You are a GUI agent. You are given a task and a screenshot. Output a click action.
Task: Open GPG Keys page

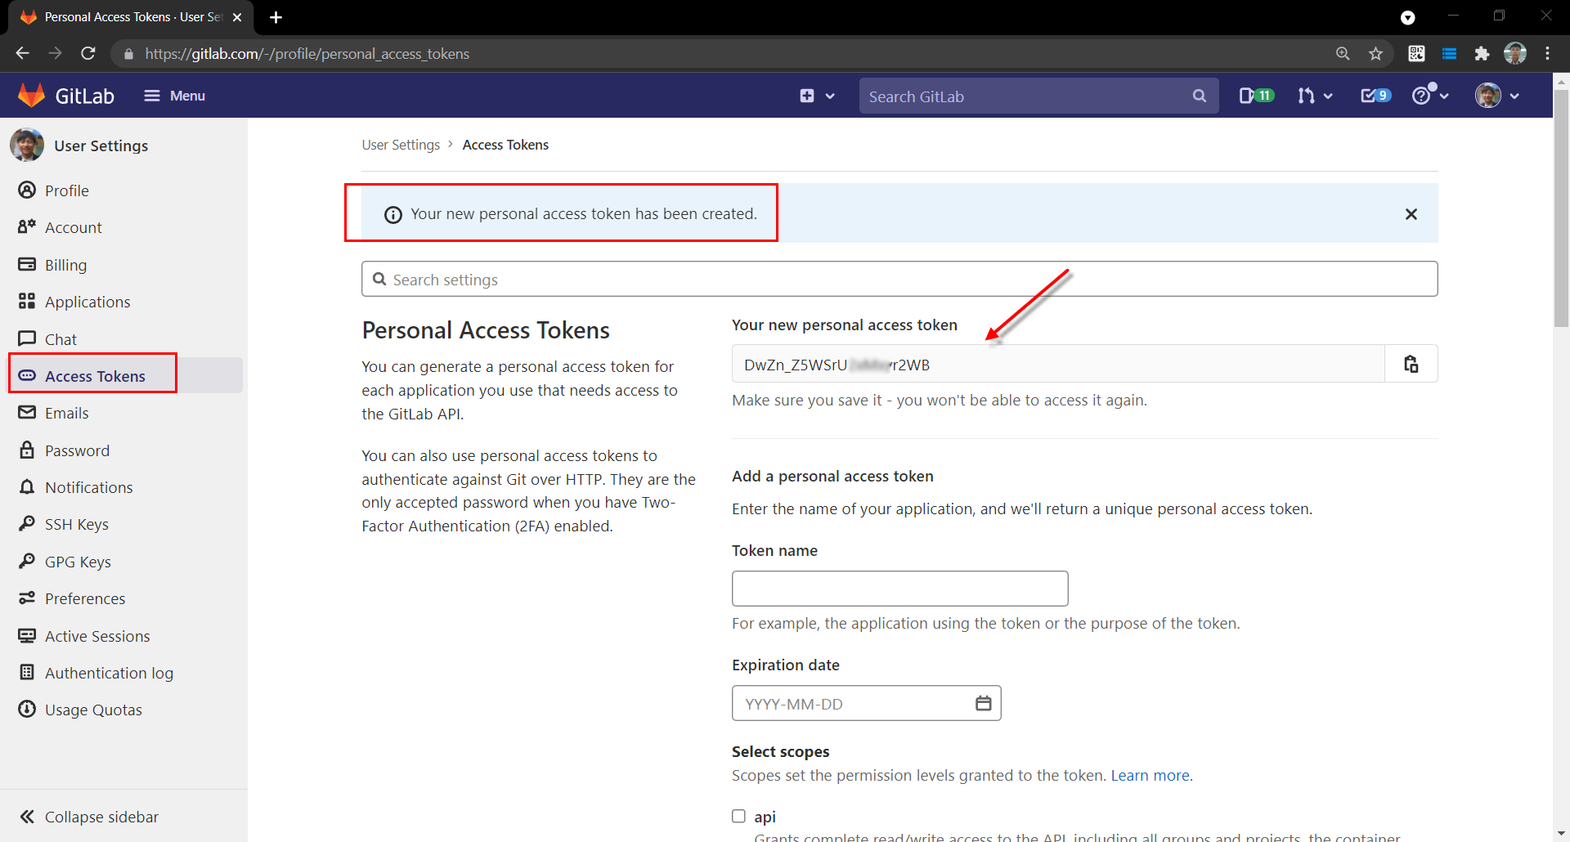78,562
